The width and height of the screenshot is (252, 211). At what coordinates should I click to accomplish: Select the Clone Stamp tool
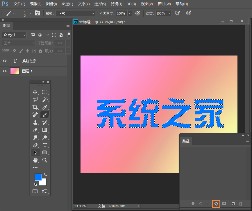tap(35, 122)
